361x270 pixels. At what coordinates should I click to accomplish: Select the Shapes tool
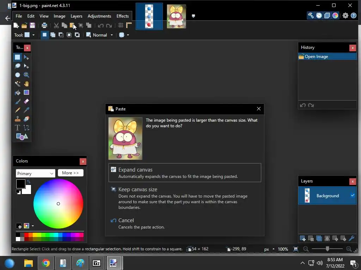(22, 137)
